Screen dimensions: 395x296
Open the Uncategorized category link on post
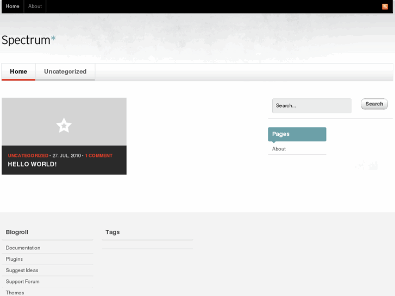tap(28, 155)
